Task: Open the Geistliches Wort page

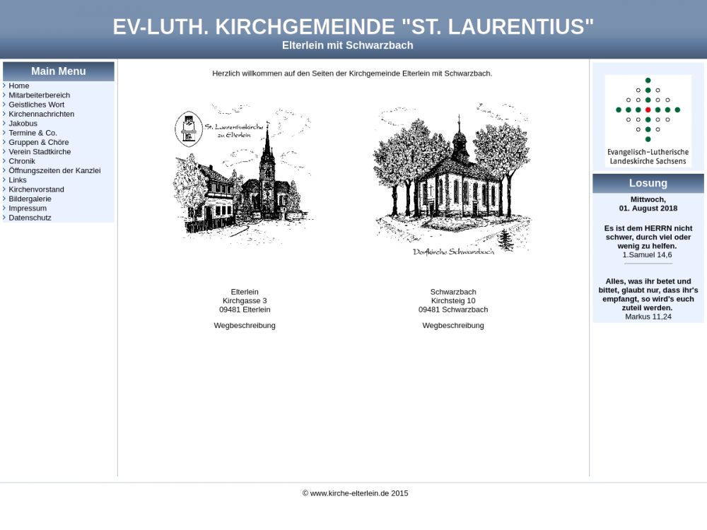Action: pyautogui.click(x=36, y=105)
